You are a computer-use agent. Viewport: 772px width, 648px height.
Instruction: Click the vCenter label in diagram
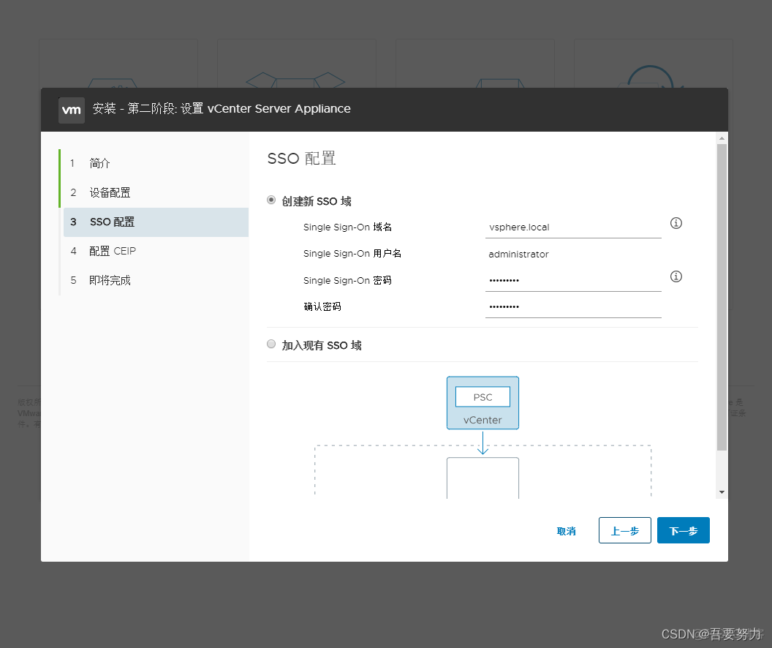pyautogui.click(x=482, y=420)
